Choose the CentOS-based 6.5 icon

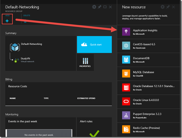click(x=126, y=46)
